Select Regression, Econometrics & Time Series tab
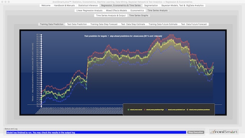 click(x=121, y=5)
